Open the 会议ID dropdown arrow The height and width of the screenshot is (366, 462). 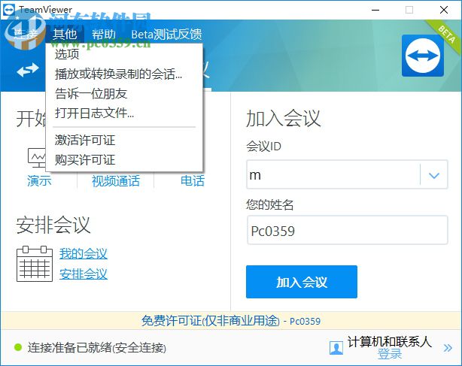[x=434, y=175]
